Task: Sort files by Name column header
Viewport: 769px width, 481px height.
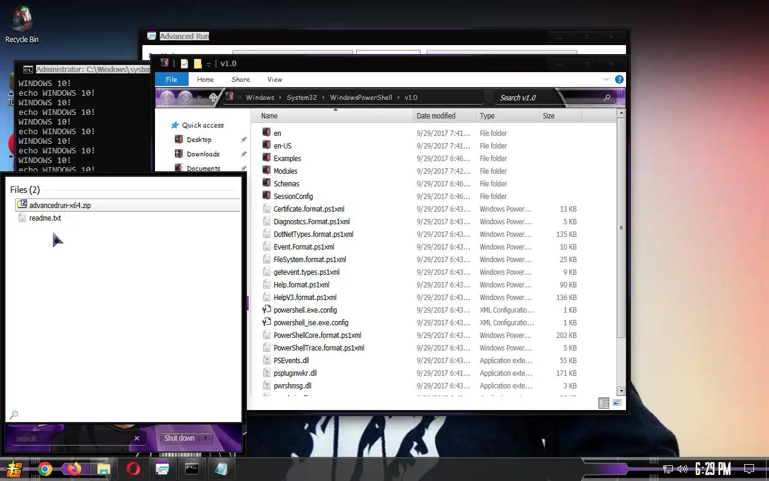Action: click(332, 116)
